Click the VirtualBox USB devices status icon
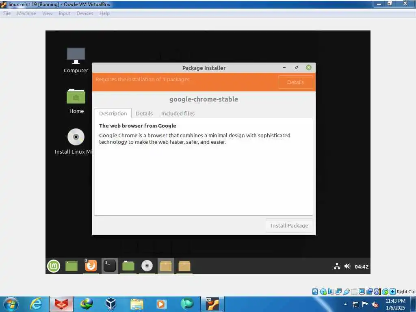This screenshot has width=416, height=312. click(346, 292)
